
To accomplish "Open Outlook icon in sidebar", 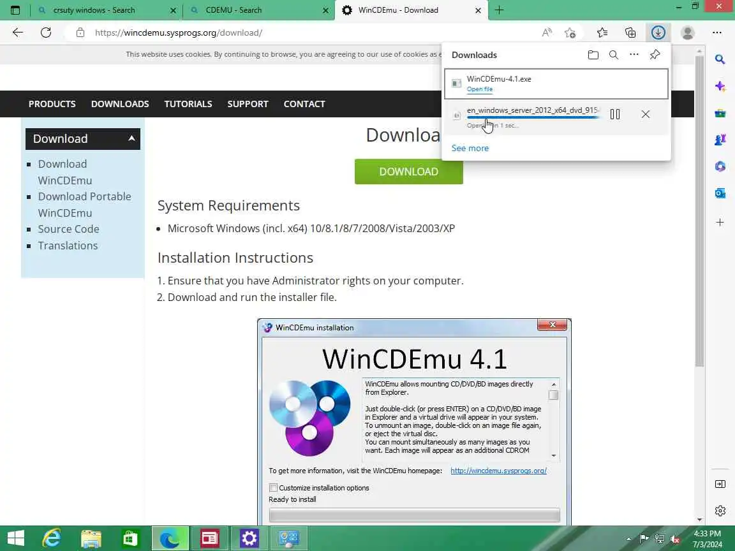I will pyautogui.click(x=720, y=193).
